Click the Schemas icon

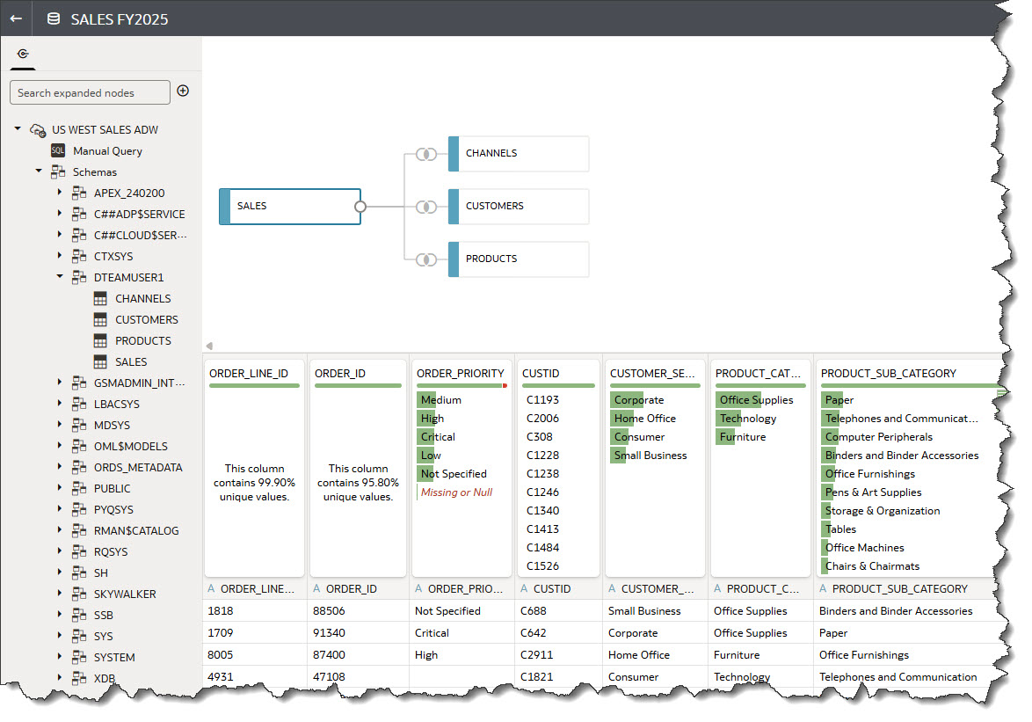pos(58,171)
